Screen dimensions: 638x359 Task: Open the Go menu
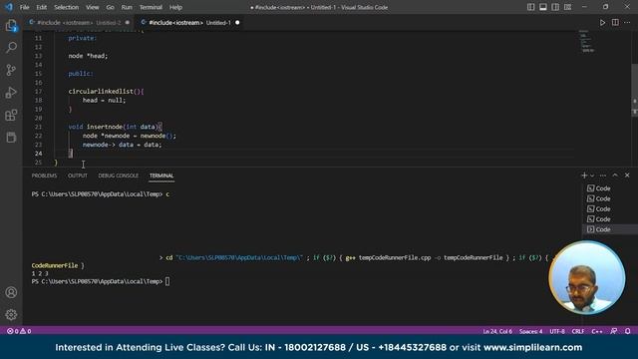click(111, 7)
